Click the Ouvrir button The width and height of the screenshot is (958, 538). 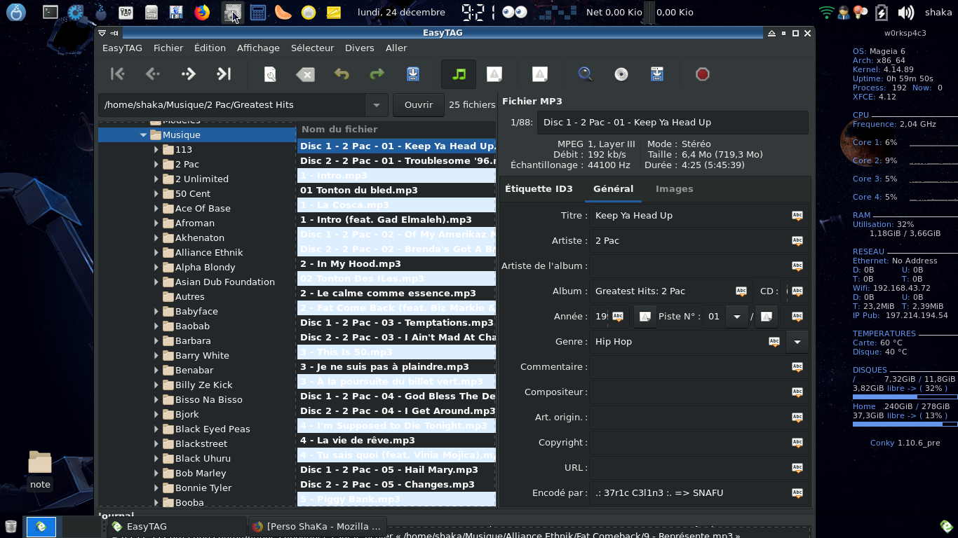coord(418,105)
